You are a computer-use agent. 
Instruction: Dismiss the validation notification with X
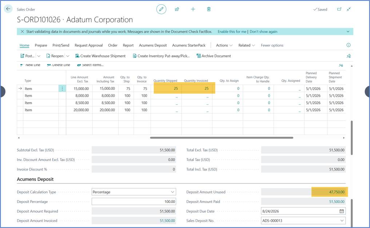tap(22, 32)
